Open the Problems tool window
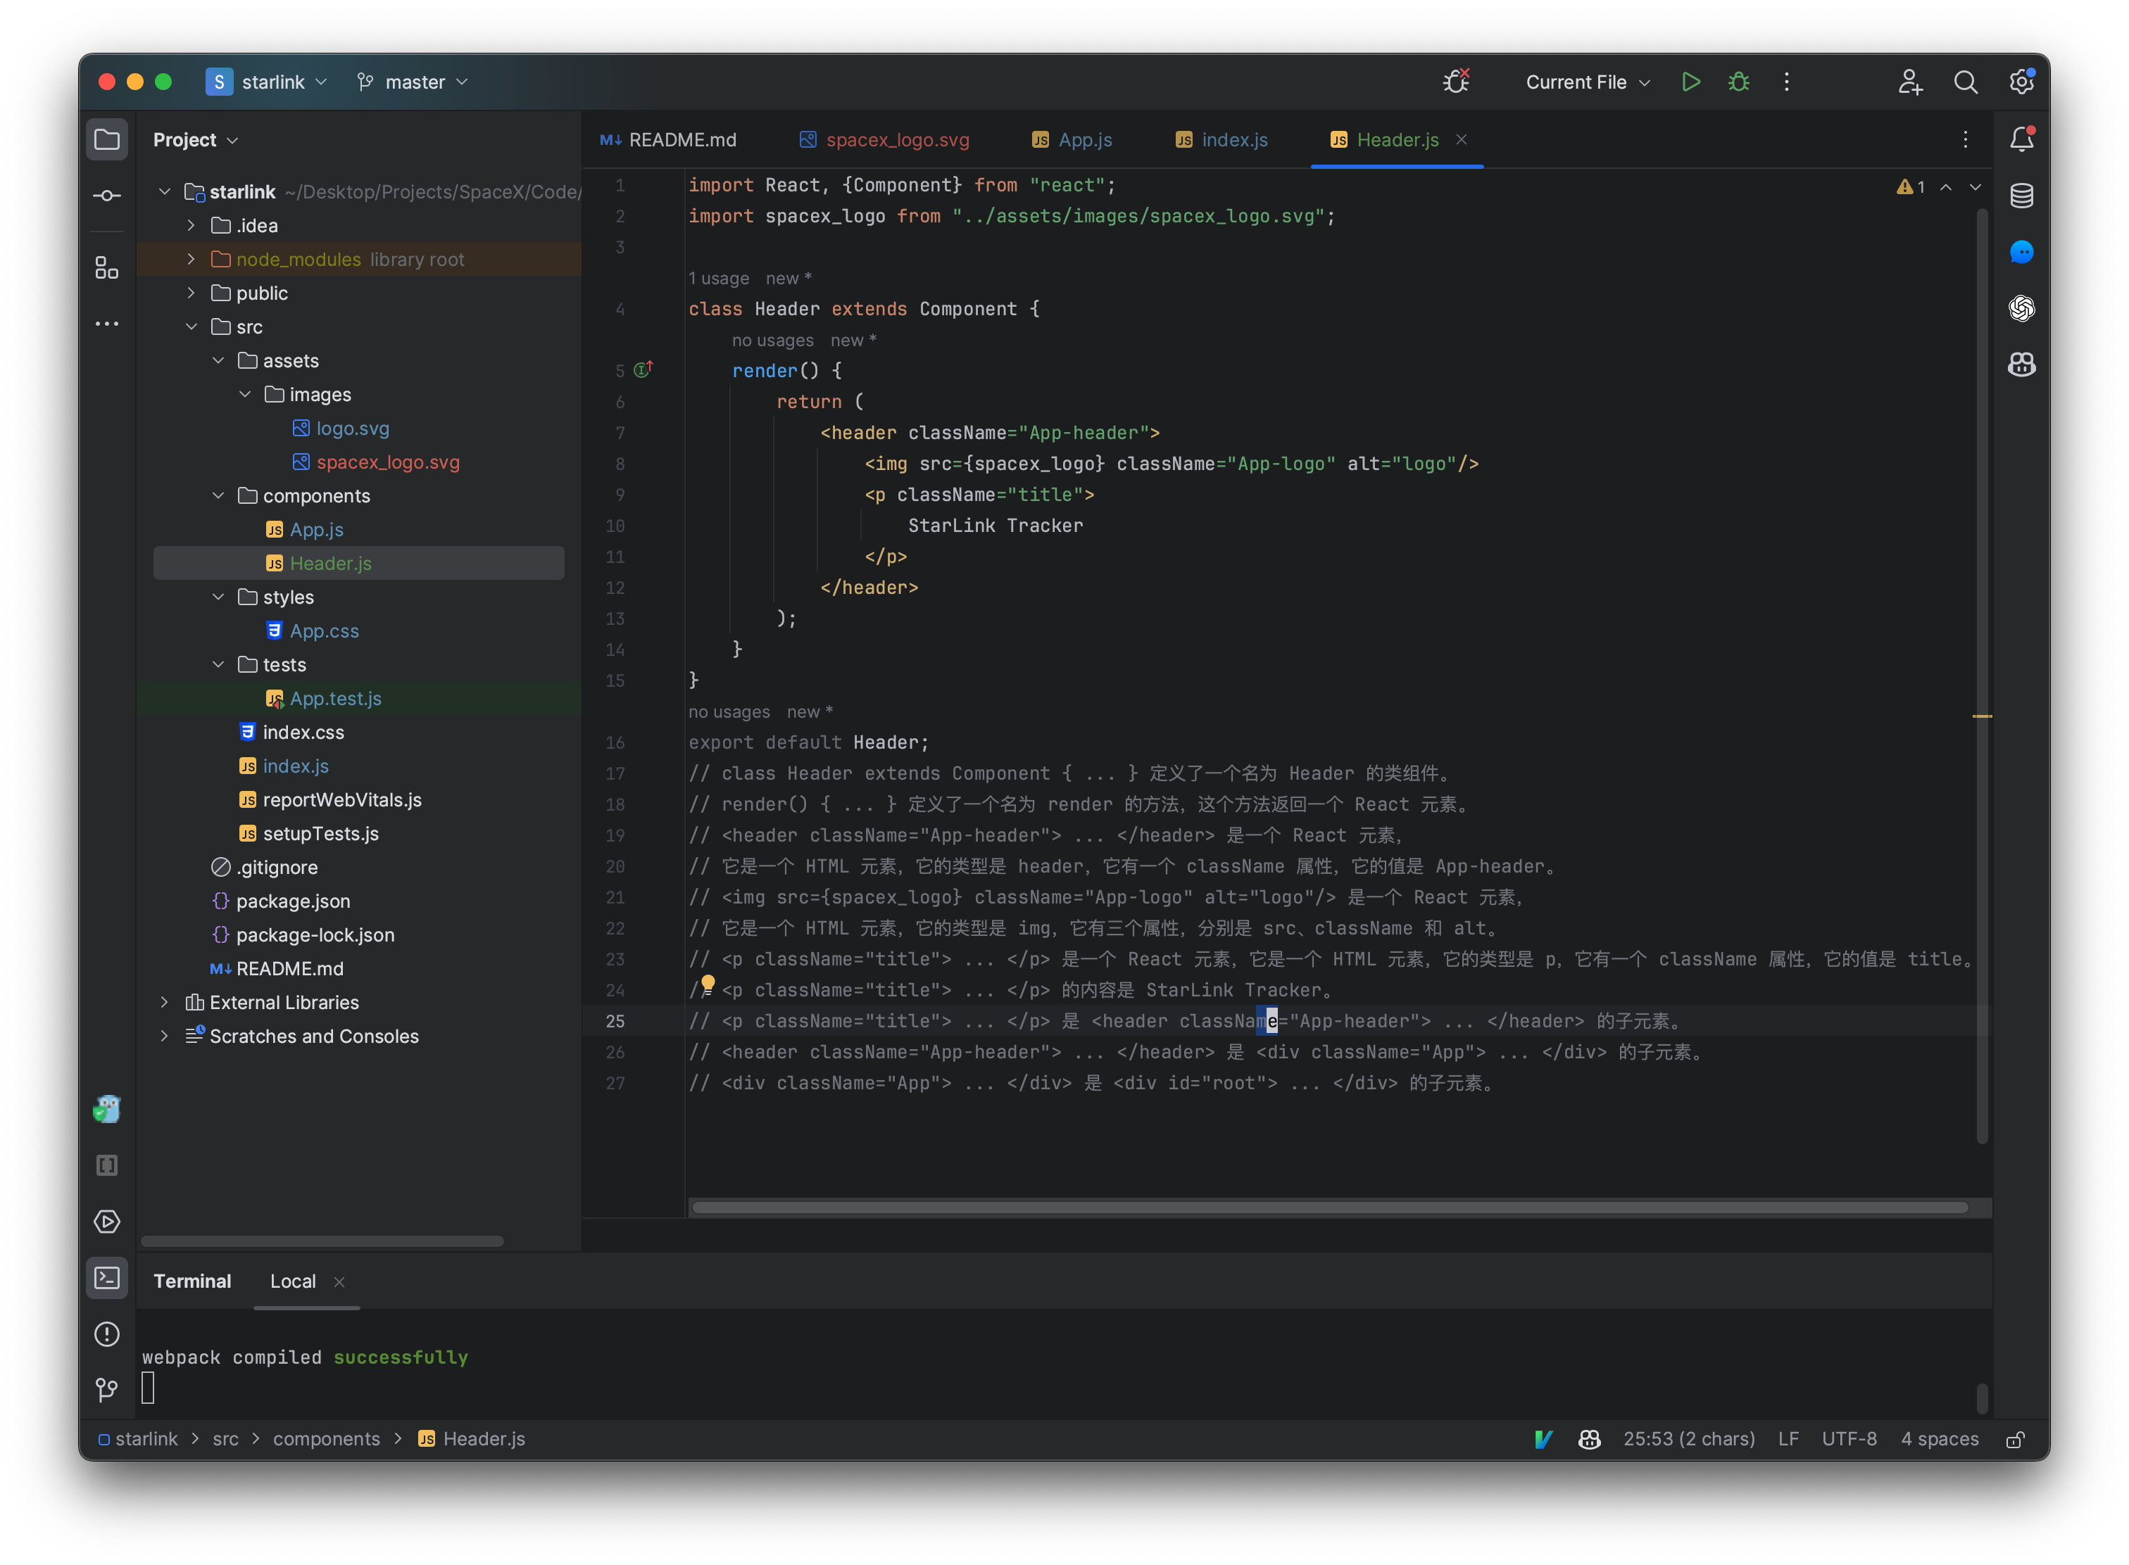 click(106, 1335)
